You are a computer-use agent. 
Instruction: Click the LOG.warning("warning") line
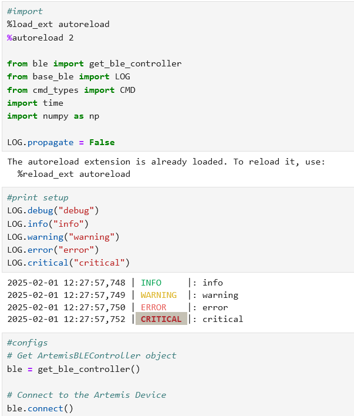pyautogui.click(x=63, y=237)
